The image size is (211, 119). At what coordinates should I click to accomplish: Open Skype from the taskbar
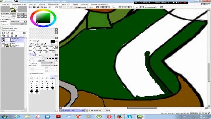(130, 117)
